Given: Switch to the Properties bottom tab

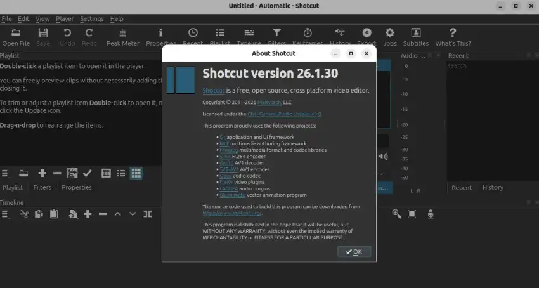Looking at the screenshot, I should 77,188.
